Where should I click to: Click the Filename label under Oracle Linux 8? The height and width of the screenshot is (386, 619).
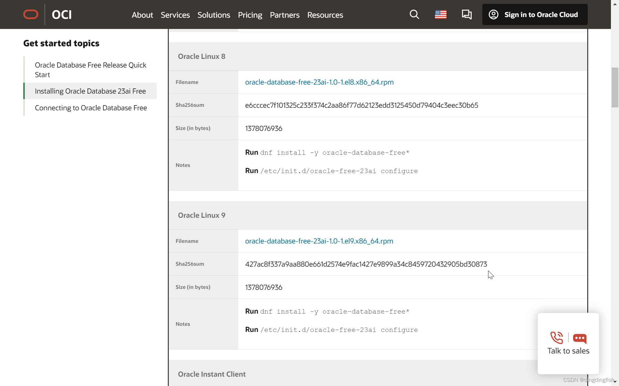[187, 82]
